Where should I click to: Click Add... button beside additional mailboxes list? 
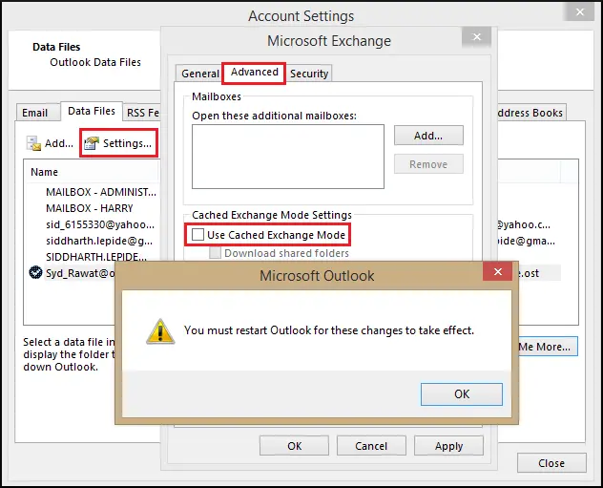pyautogui.click(x=427, y=136)
